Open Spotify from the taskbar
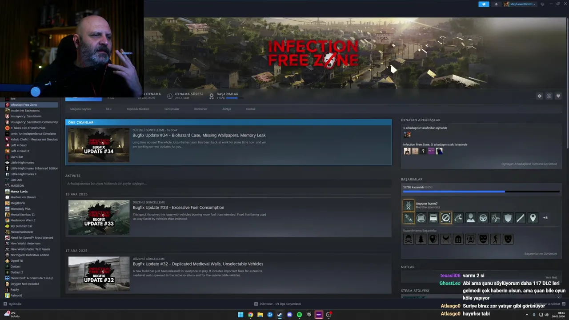The image size is (569, 320). tap(299, 315)
